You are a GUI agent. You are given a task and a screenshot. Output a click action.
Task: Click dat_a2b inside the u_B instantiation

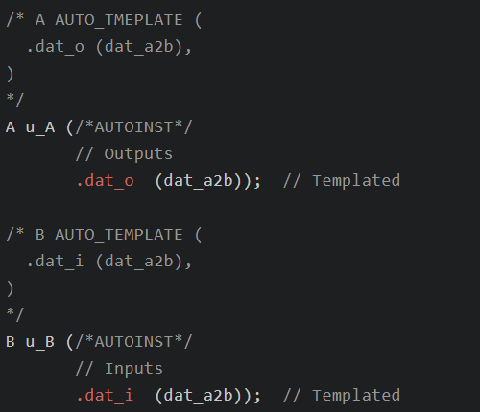tap(198, 396)
